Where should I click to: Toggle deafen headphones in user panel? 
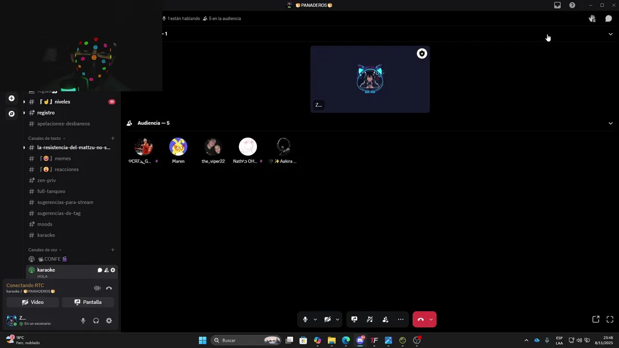[96, 320]
